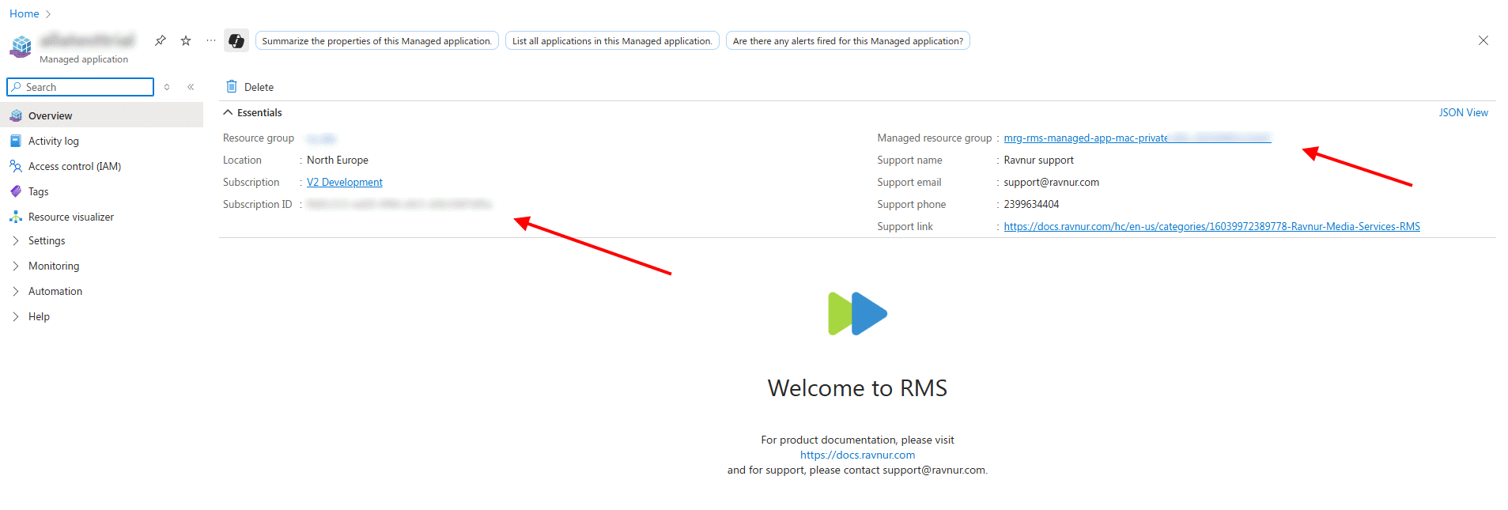Screen dimensions: 1508x510
Task: Click the alerts fired suggestion
Action: pos(848,41)
